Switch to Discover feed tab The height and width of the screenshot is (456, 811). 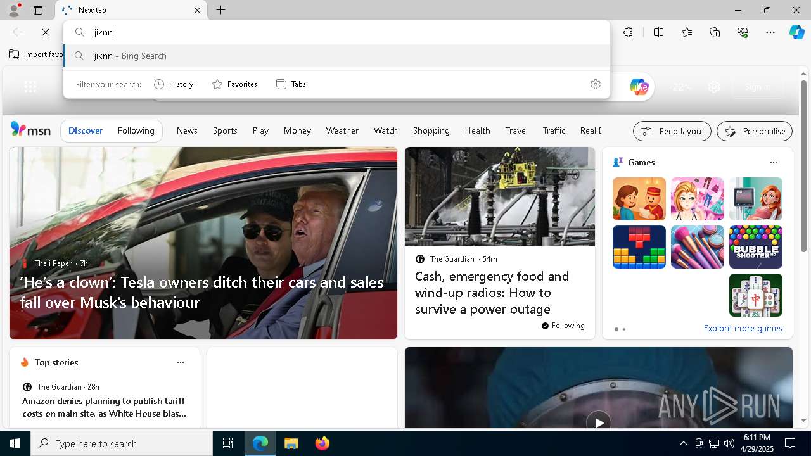[x=86, y=130]
